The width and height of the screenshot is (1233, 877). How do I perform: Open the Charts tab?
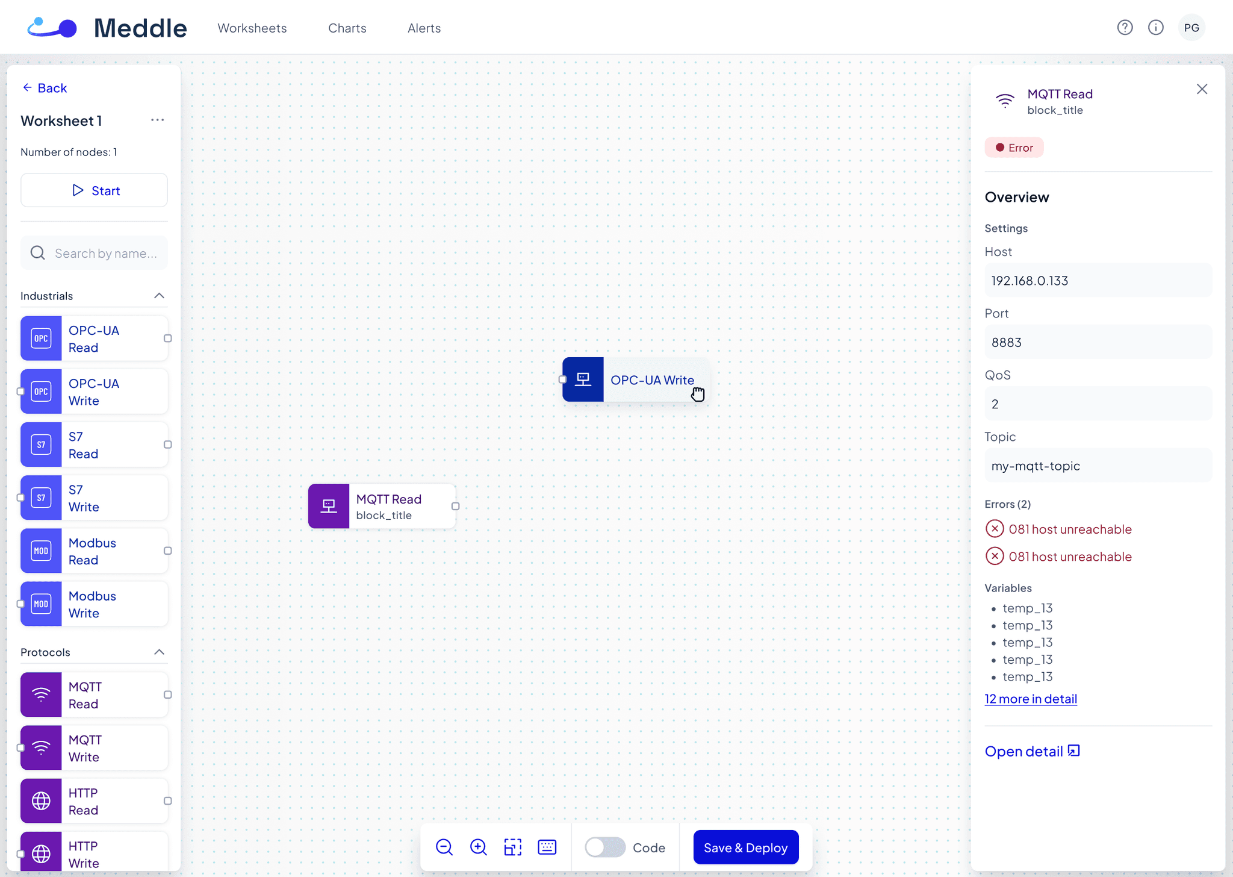(347, 28)
